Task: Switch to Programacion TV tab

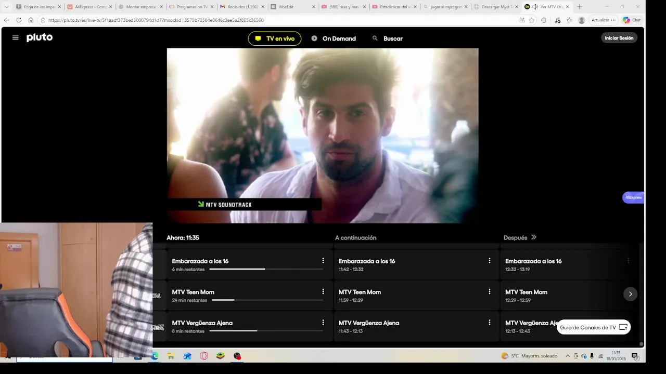Action: [191, 7]
